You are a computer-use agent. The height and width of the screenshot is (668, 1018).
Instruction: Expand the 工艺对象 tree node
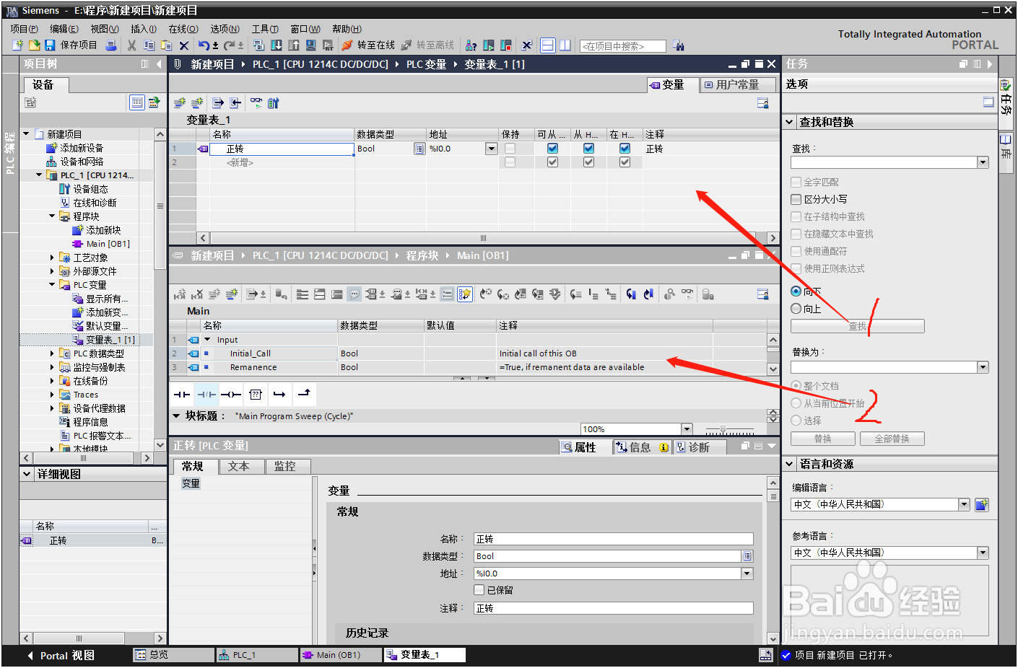point(52,258)
